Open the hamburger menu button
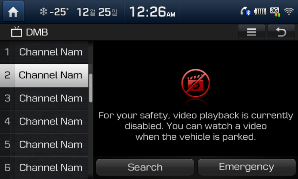Image resolution: width=298 pixels, height=179 pixels. [x=251, y=32]
